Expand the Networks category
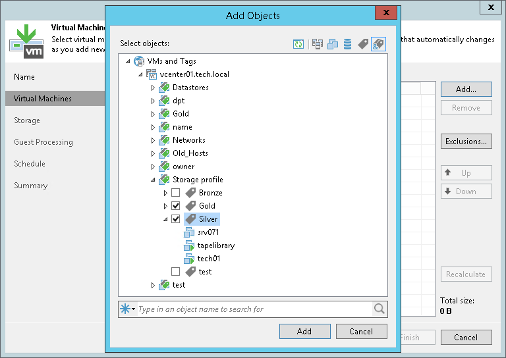The width and height of the screenshot is (506, 358). pyautogui.click(x=153, y=140)
